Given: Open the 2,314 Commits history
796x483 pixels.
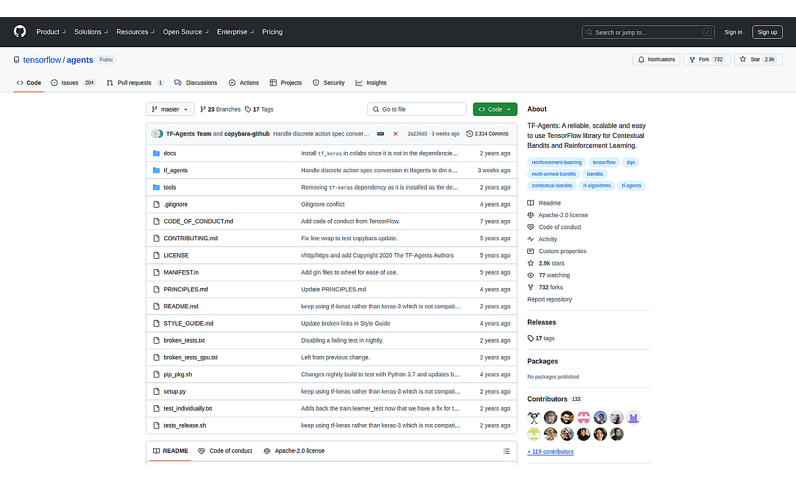Looking at the screenshot, I should tap(487, 134).
